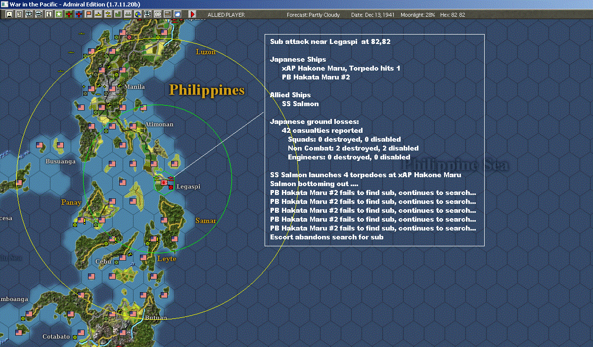Click the red arrow end turn button

[192, 14]
